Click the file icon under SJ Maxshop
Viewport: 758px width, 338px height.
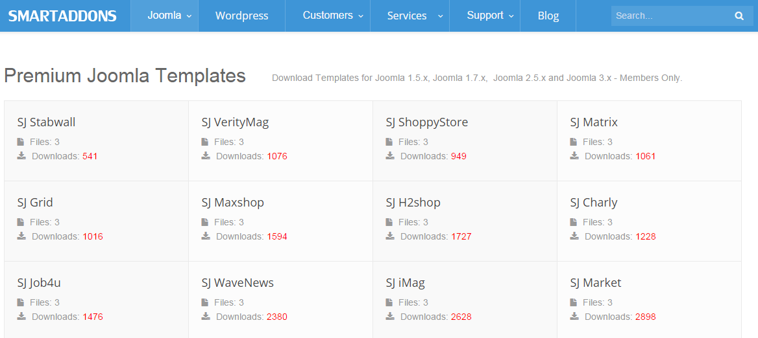point(204,222)
